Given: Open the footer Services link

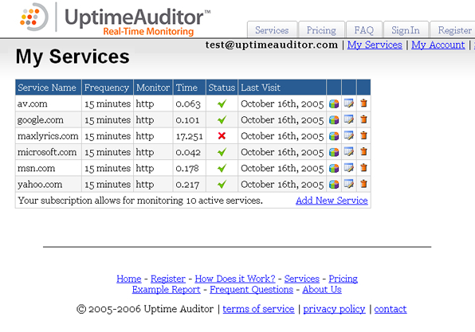Looking at the screenshot, I should pos(302,279).
